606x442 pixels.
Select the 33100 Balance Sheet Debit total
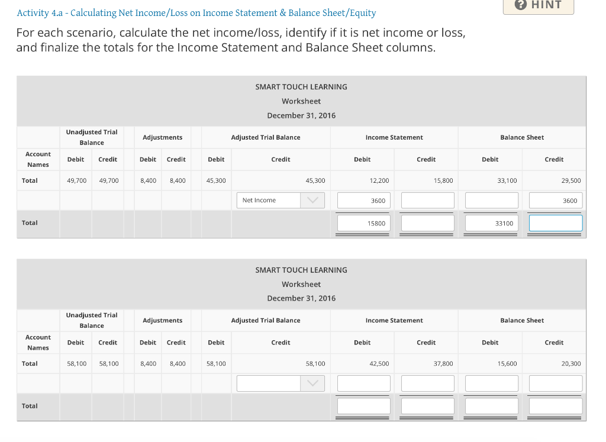coord(491,222)
